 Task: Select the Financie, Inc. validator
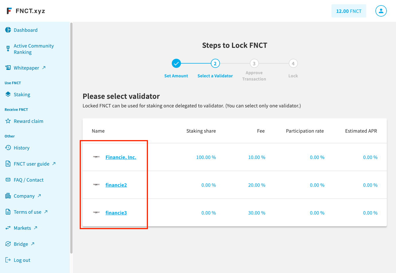pos(121,157)
